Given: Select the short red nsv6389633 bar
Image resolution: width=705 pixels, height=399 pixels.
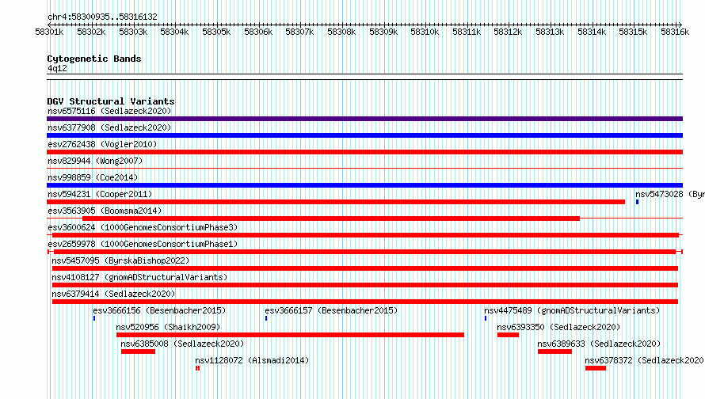Looking at the screenshot, I should tap(554, 351).
